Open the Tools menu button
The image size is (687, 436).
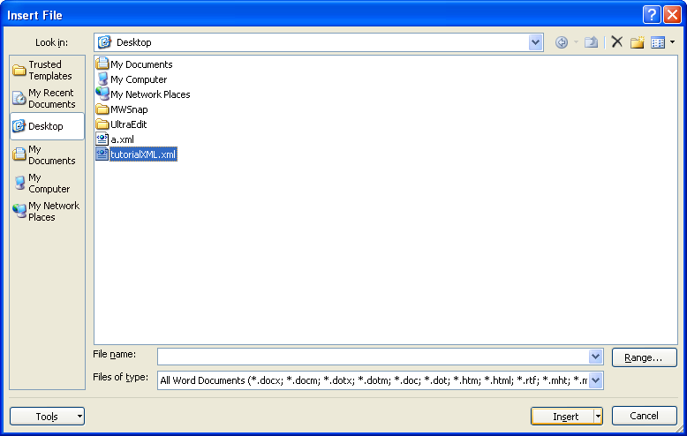47,417
